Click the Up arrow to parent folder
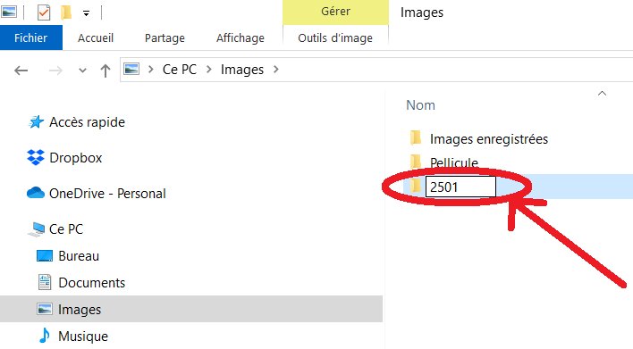The image size is (633, 349). coord(105,71)
